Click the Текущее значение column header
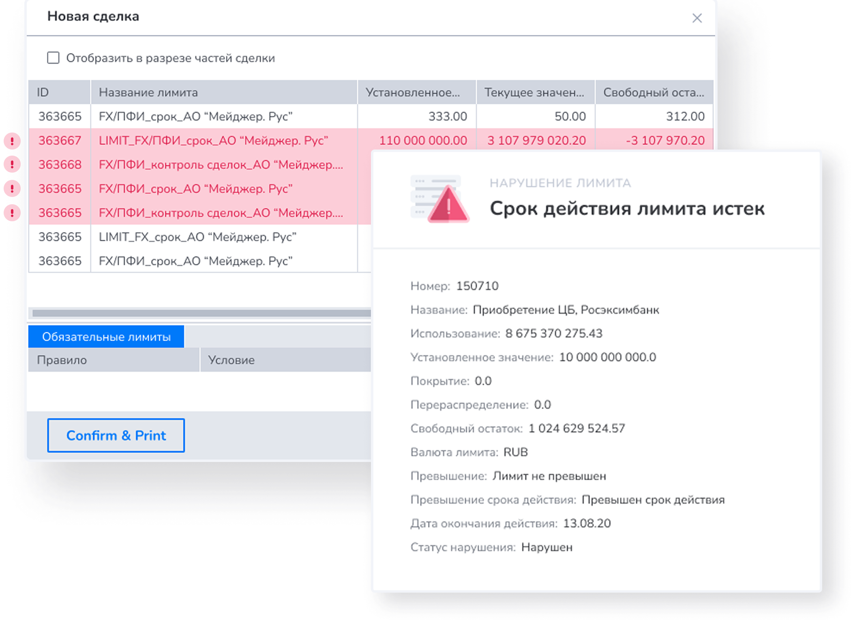 tap(535, 92)
